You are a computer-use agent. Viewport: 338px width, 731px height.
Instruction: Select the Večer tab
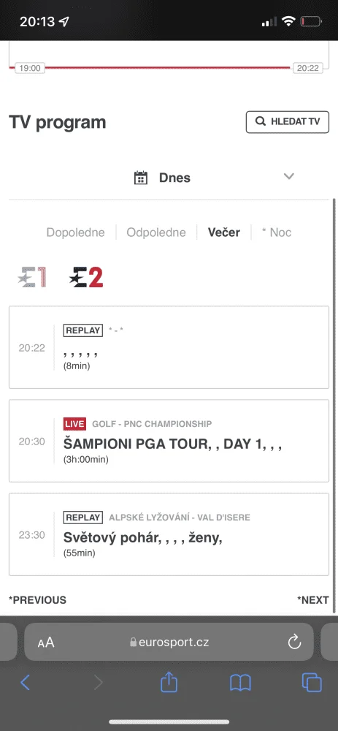(x=224, y=232)
